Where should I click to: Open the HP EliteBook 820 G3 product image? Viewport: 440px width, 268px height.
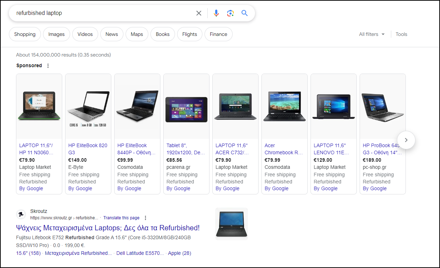click(88, 106)
